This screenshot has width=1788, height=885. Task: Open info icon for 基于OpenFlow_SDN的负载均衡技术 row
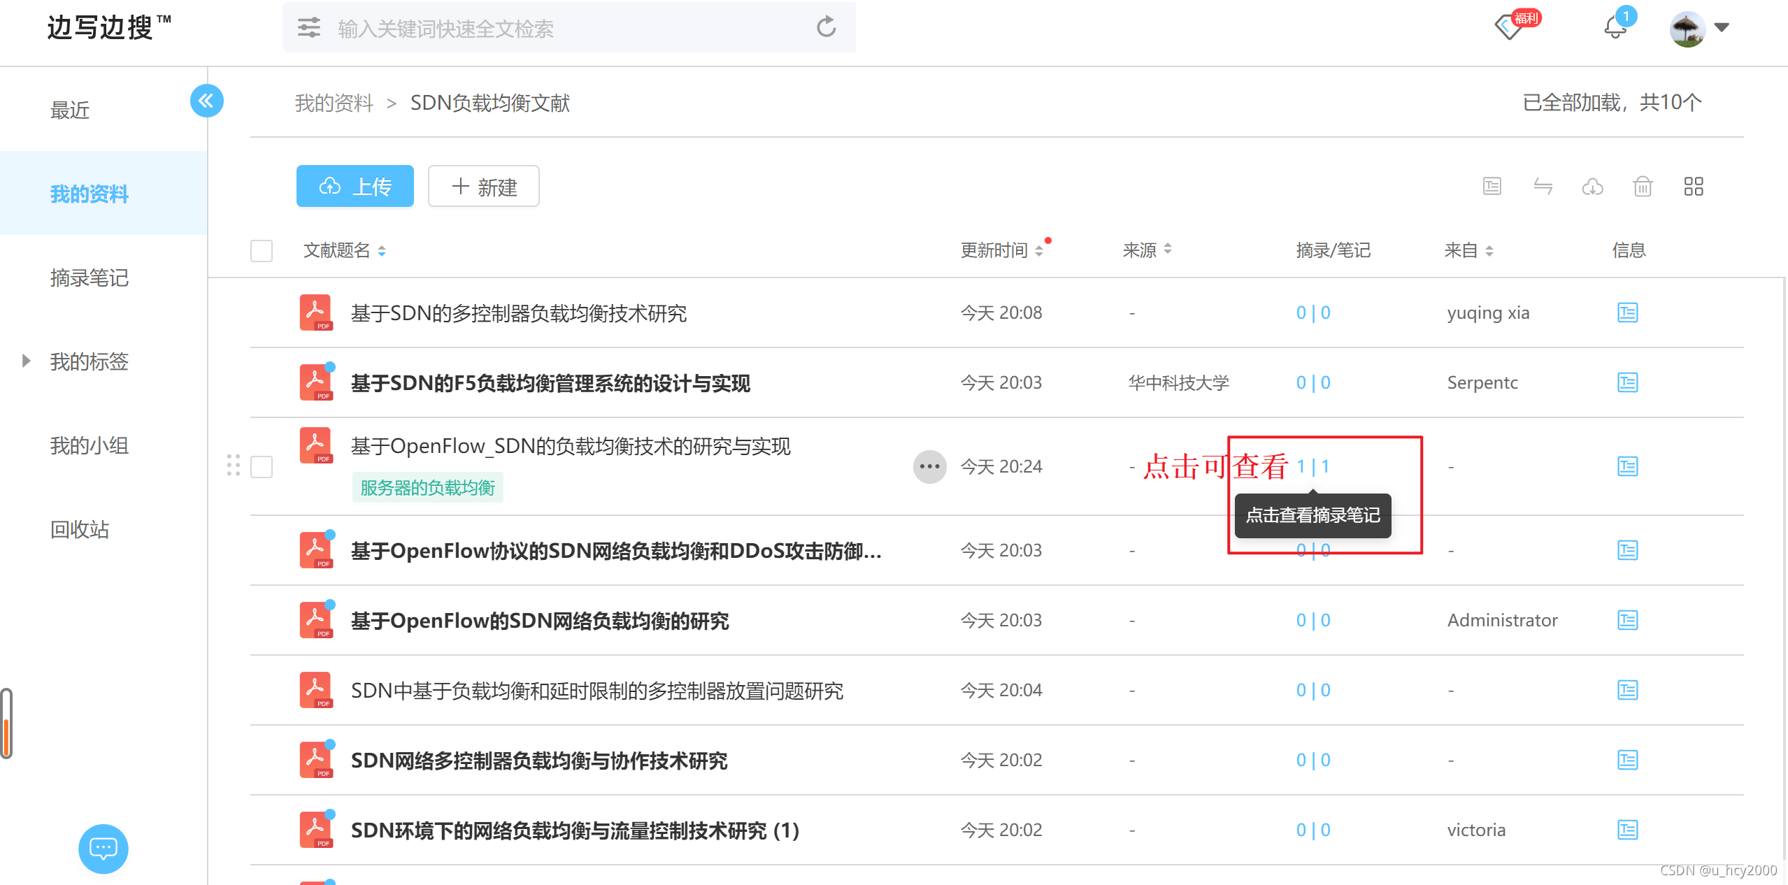pos(1628,466)
